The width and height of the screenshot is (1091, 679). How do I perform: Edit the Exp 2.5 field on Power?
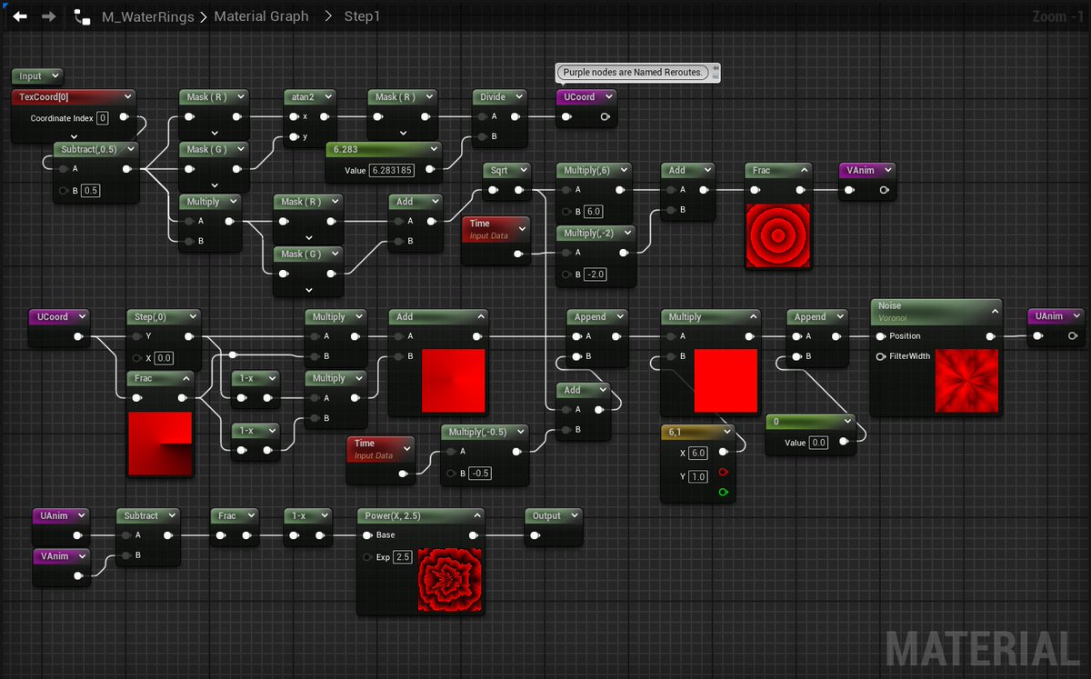click(x=403, y=556)
